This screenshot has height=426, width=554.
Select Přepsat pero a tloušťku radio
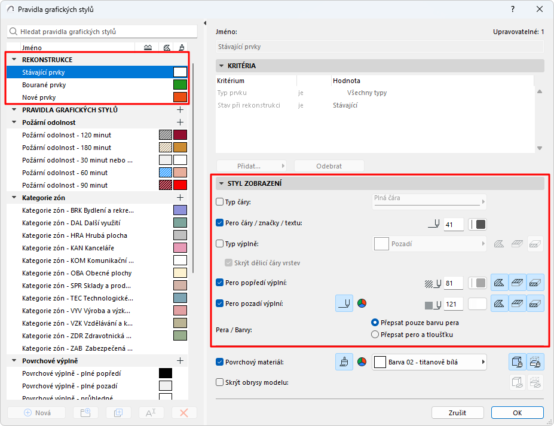(375, 335)
